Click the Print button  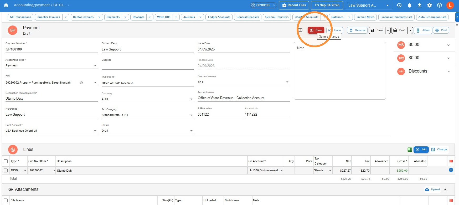441,30
